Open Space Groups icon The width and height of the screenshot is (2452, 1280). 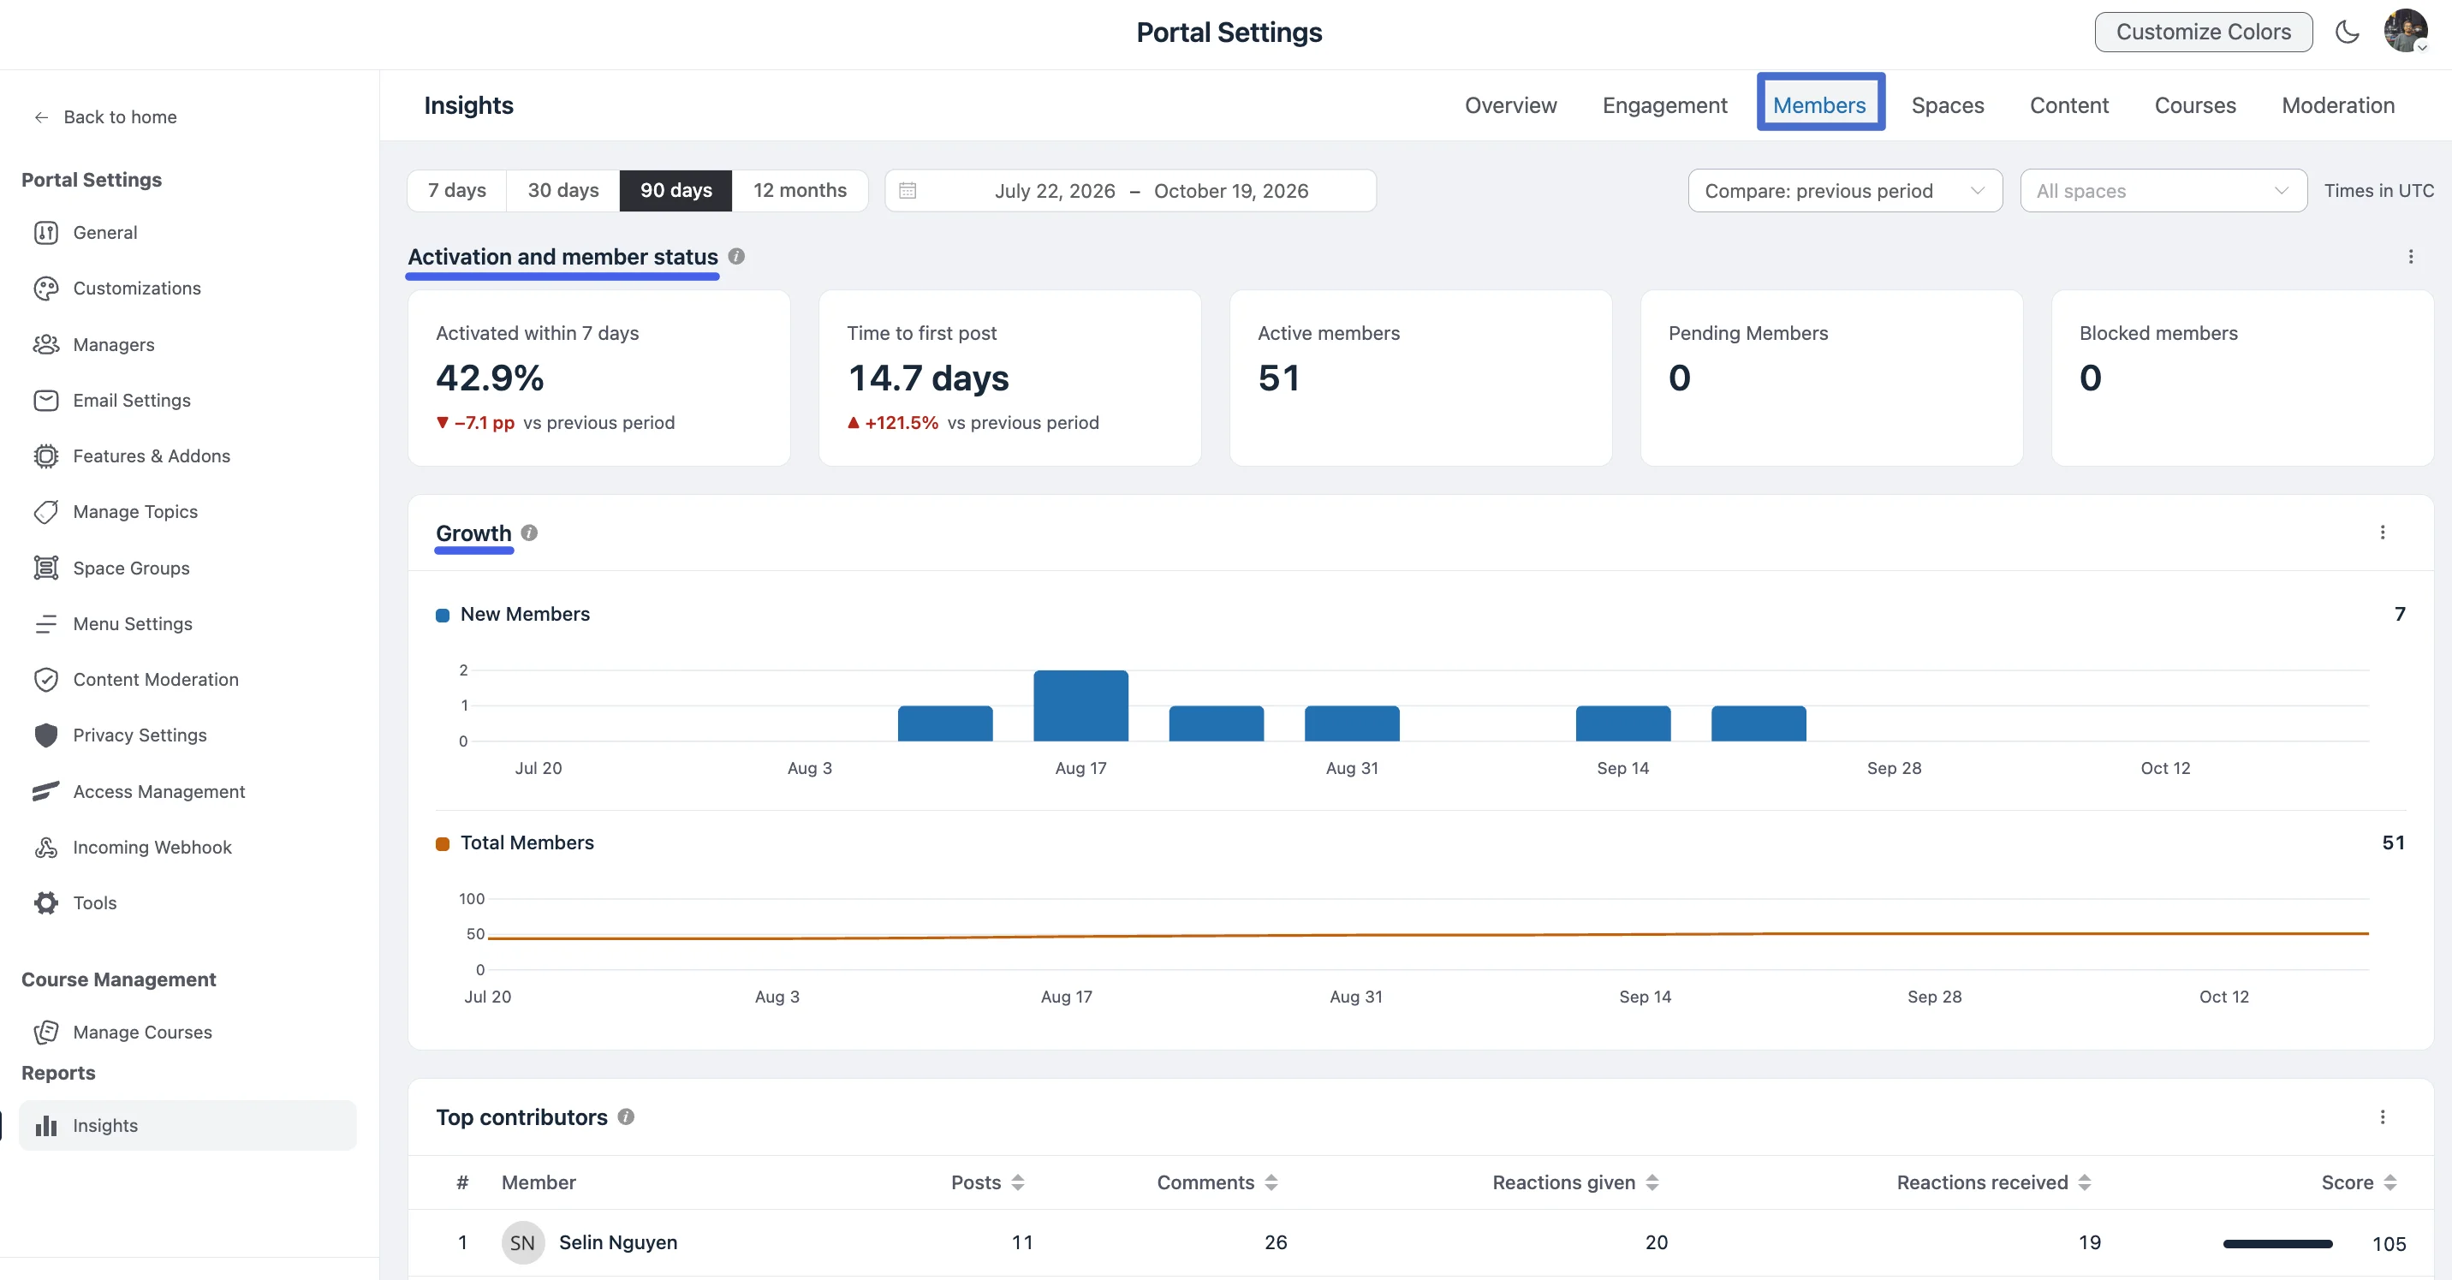tap(45, 567)
